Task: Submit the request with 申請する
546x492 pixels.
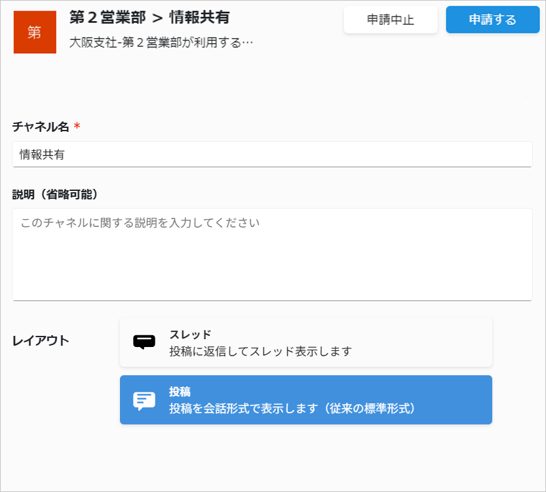Action: [493, 20]
